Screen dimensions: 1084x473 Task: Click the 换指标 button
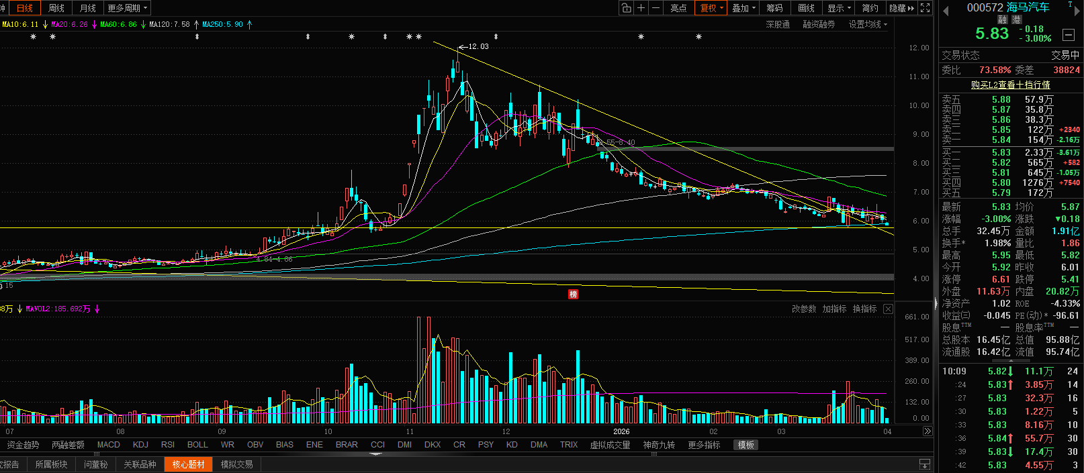pyautogui.click(x=864, y=309)
